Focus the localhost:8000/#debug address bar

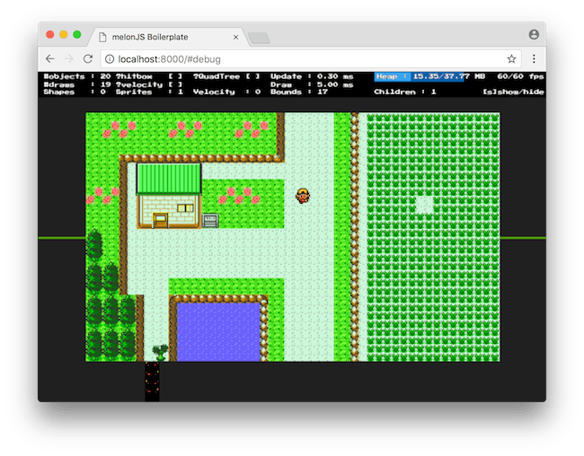311,59
